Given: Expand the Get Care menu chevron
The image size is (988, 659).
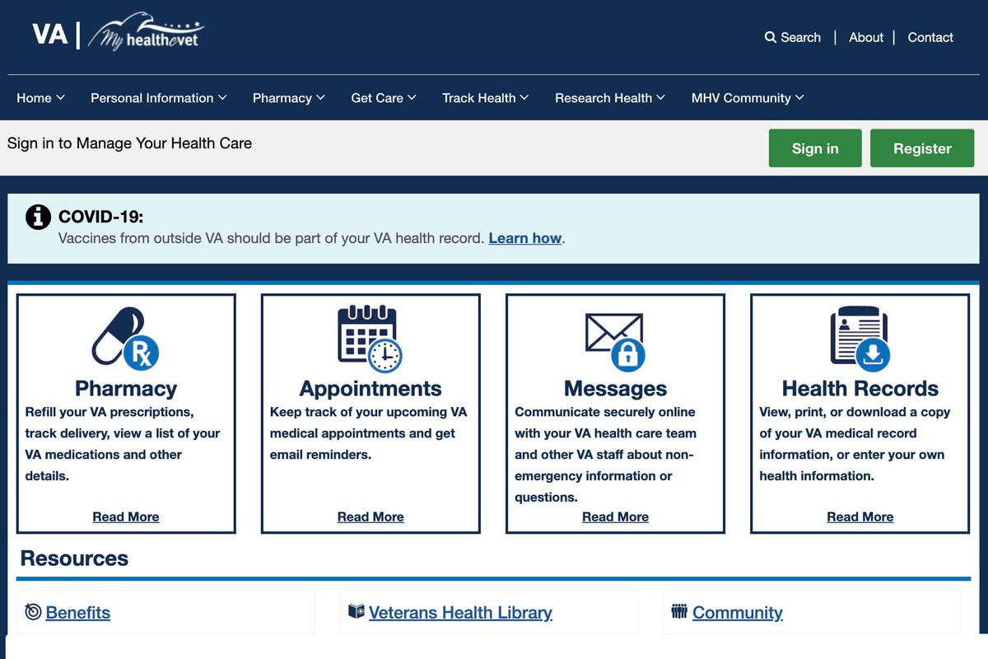Looking at the screenshot, I should point(412,98).
